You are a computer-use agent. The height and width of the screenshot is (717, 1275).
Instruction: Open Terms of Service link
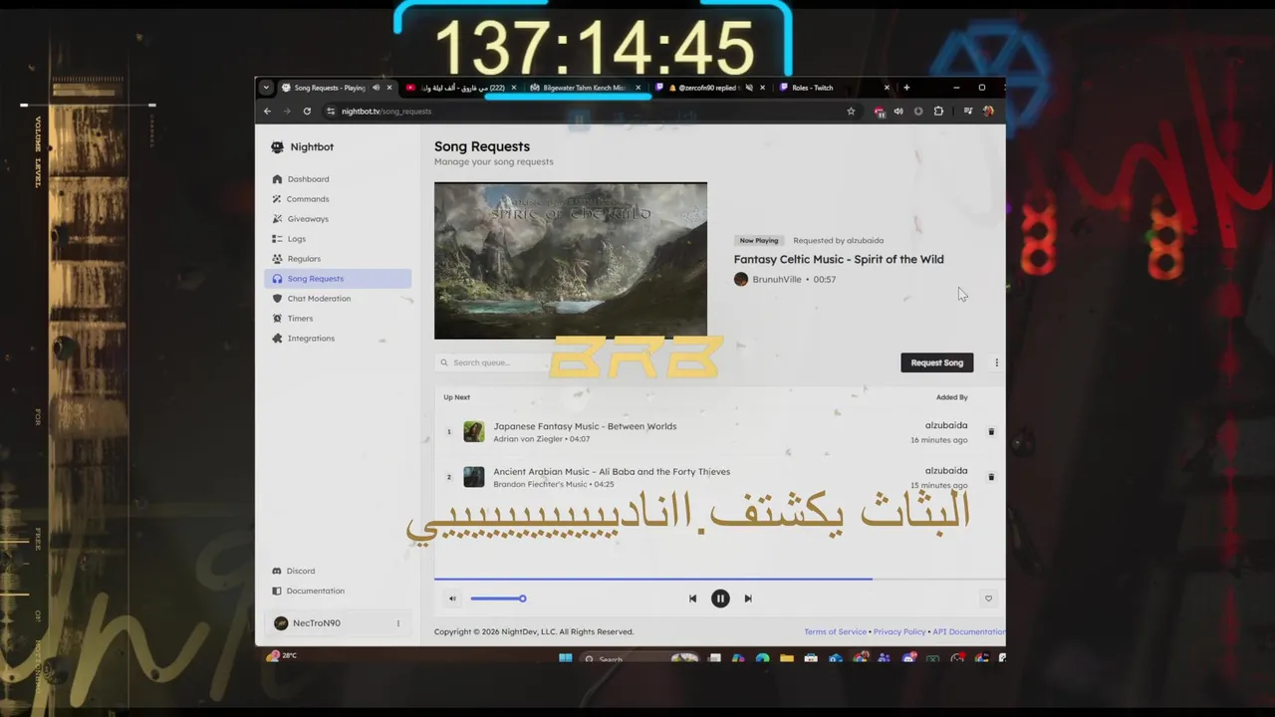pos(835,631)
